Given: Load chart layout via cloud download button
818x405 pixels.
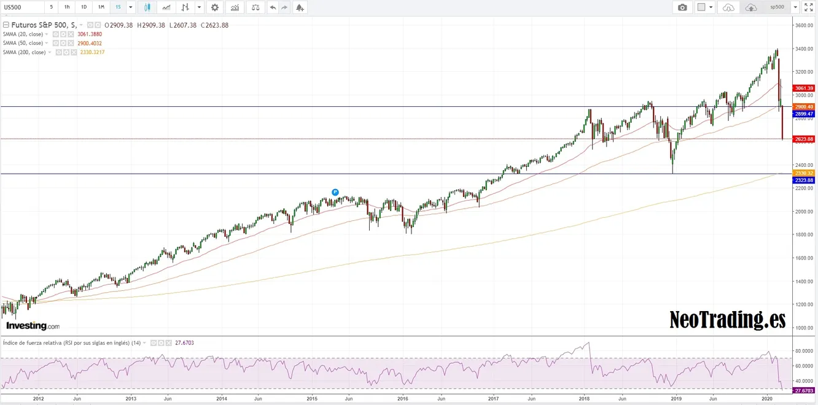Looking at the screenshot, I should pos(728,7).
